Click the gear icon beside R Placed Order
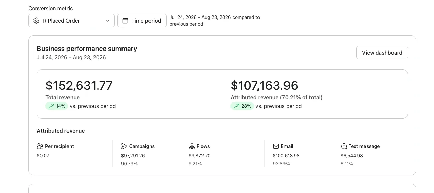This screenshot has height=193, width=434. click(x=36, y=21)
